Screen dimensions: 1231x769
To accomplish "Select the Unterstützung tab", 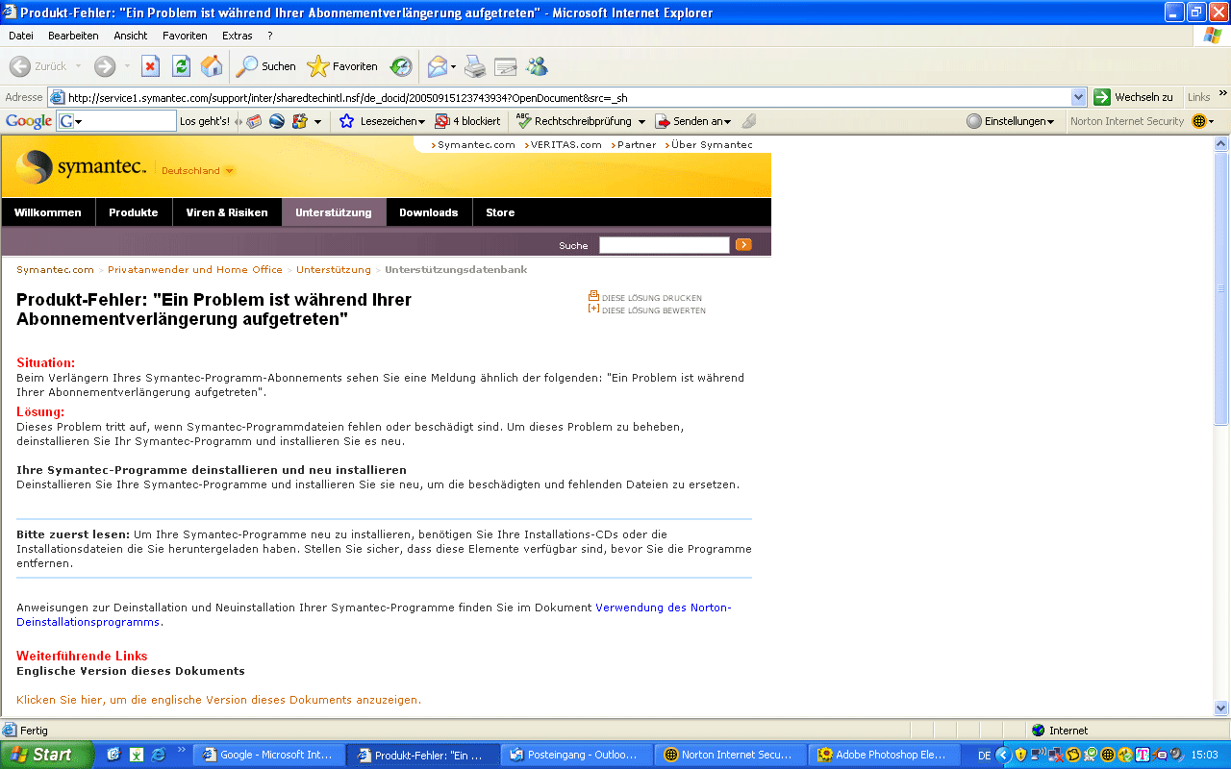I will point(334,212).
